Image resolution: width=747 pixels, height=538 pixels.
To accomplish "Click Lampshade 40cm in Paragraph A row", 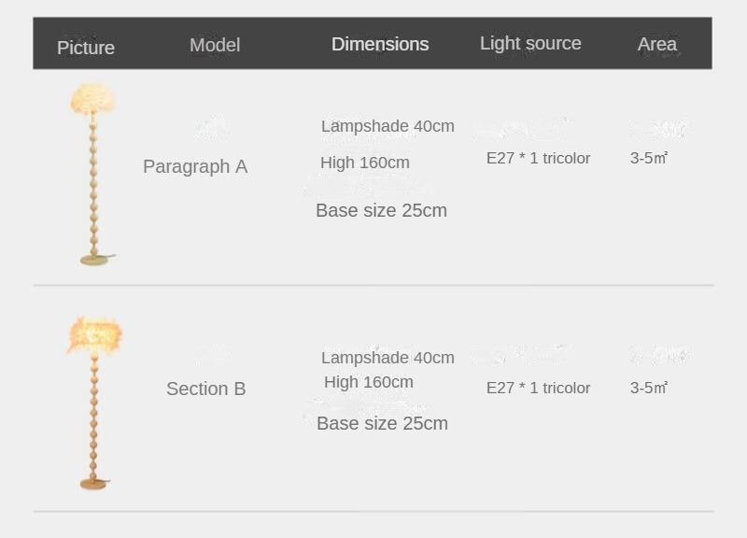I will point(388,126).
